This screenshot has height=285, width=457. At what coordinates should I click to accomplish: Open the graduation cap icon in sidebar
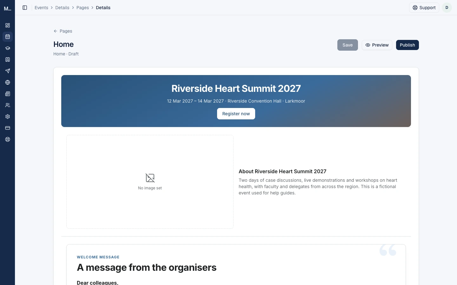coord(8,48)
